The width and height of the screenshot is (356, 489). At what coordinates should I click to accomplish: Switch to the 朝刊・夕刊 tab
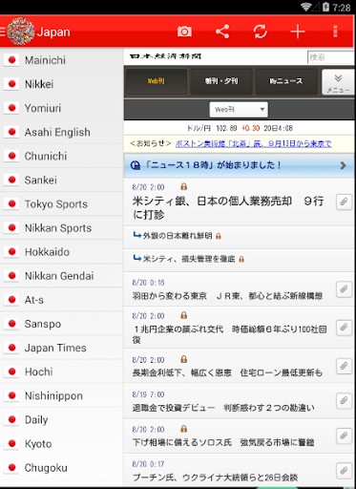click(x=221, y=81)
